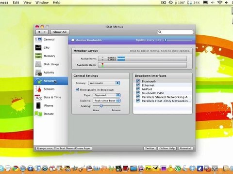233x174 pixels.
Task: Click the 108° temperature menu bar item
Action: coord(180,2)
